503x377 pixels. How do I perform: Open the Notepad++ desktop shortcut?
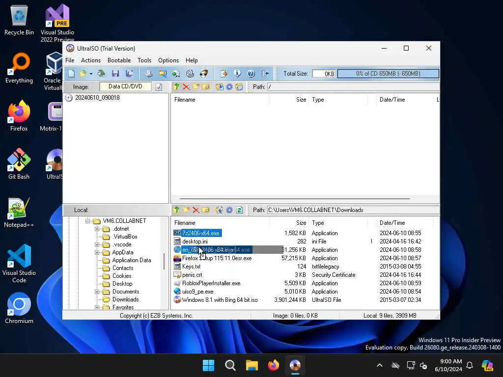coord(19,213)
